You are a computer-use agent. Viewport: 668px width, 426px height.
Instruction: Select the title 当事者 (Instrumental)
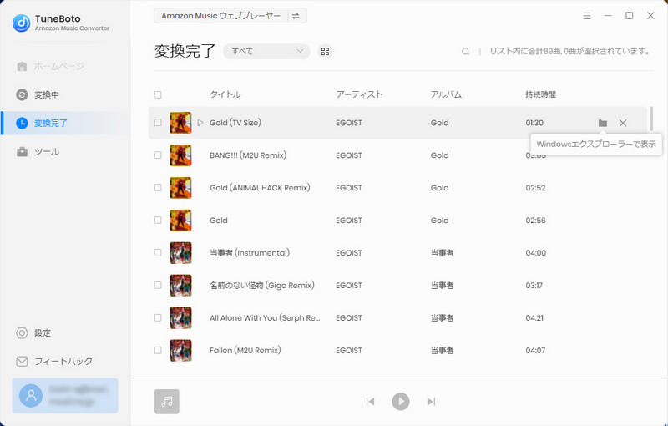click(x=250, y=252)
